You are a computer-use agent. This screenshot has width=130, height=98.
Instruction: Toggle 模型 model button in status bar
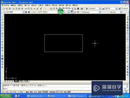[69, 92]
